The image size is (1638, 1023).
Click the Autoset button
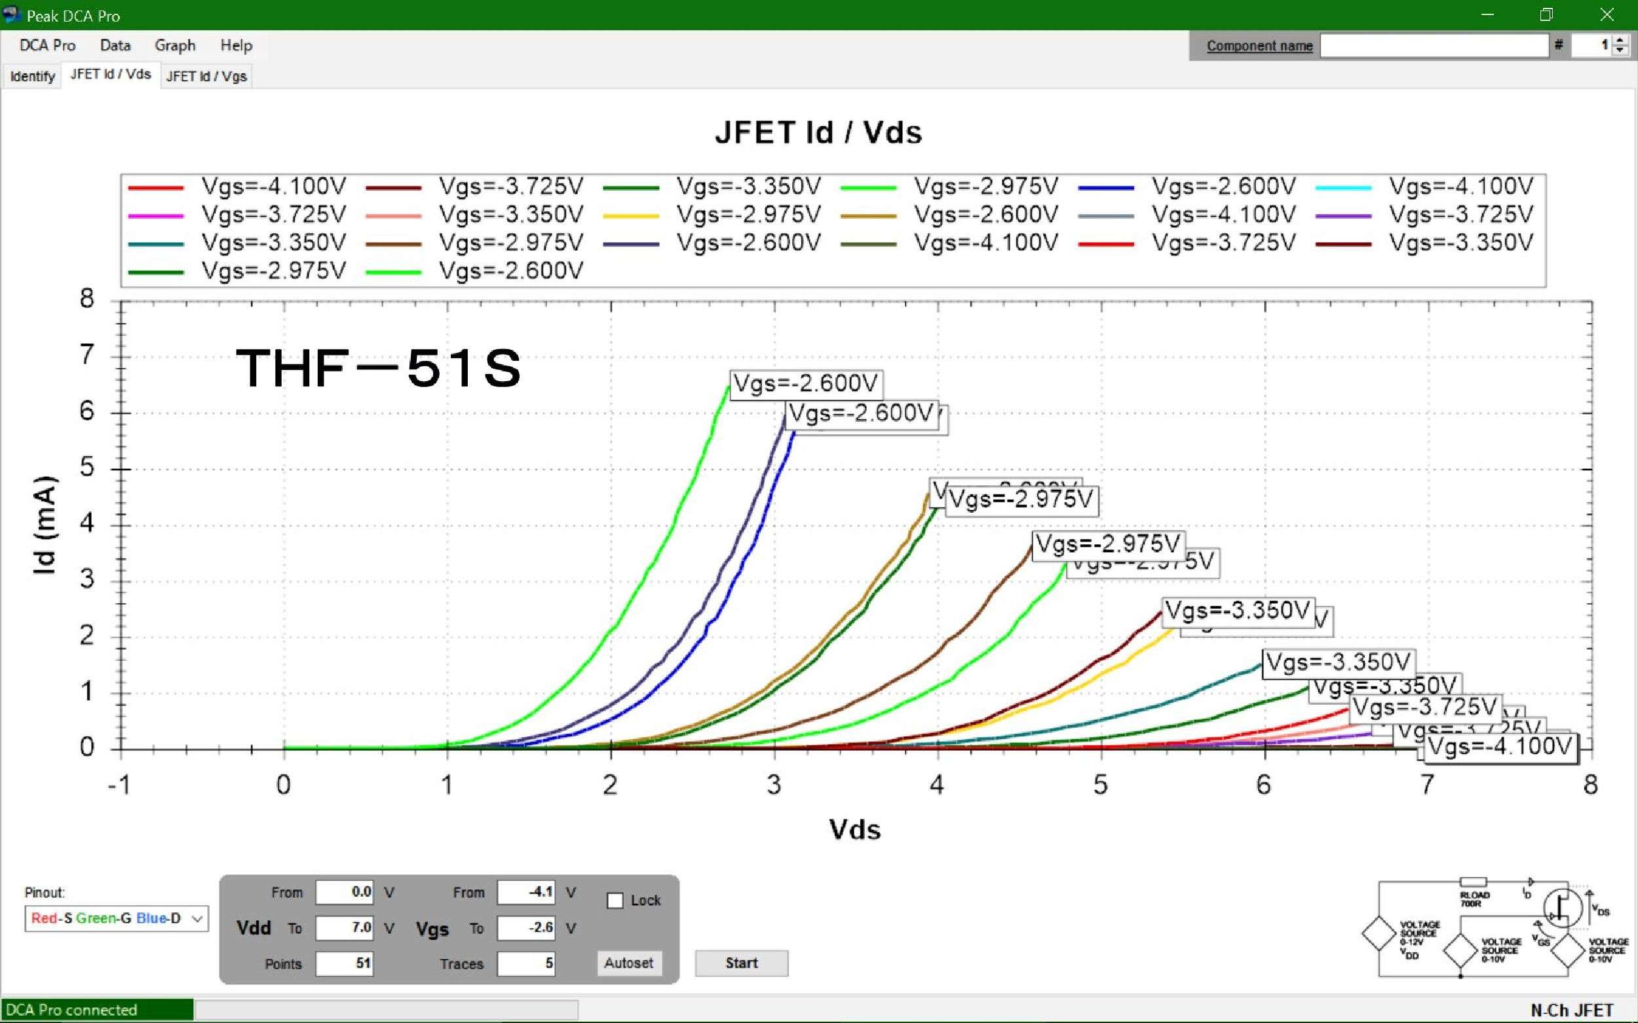tap(628, 963)
